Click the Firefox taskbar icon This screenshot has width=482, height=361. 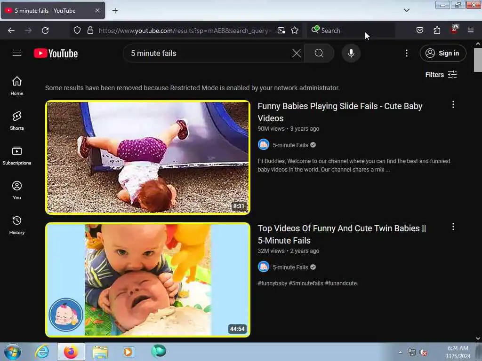pos(71,352)
